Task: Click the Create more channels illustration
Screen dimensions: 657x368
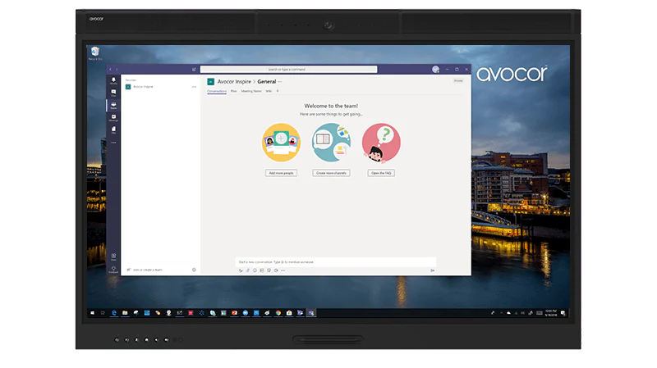Action: (x=331, y=143)
